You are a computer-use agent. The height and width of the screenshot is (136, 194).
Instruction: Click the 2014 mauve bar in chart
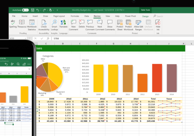pos(172,78)
